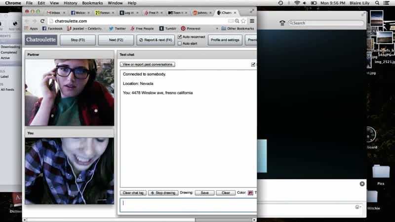
Task: Open the Chrome hamburger menu
Action: (252, 21)
